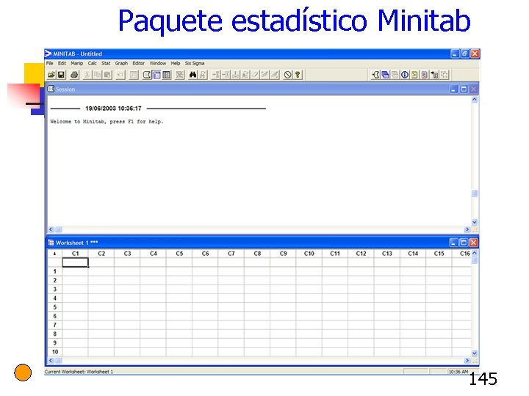Click the Show Design toolbar icon
The width and height of the screenshot is (529, 396).
[x=445, y=75]
